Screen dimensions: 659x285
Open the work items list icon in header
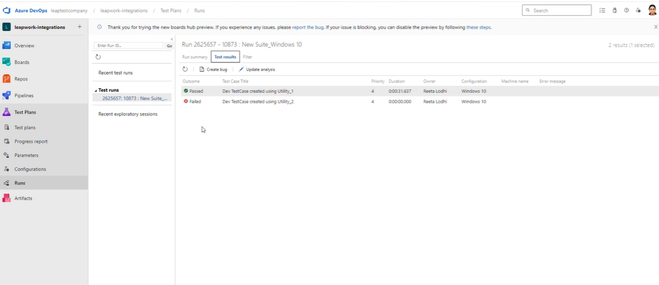[602, 10]
